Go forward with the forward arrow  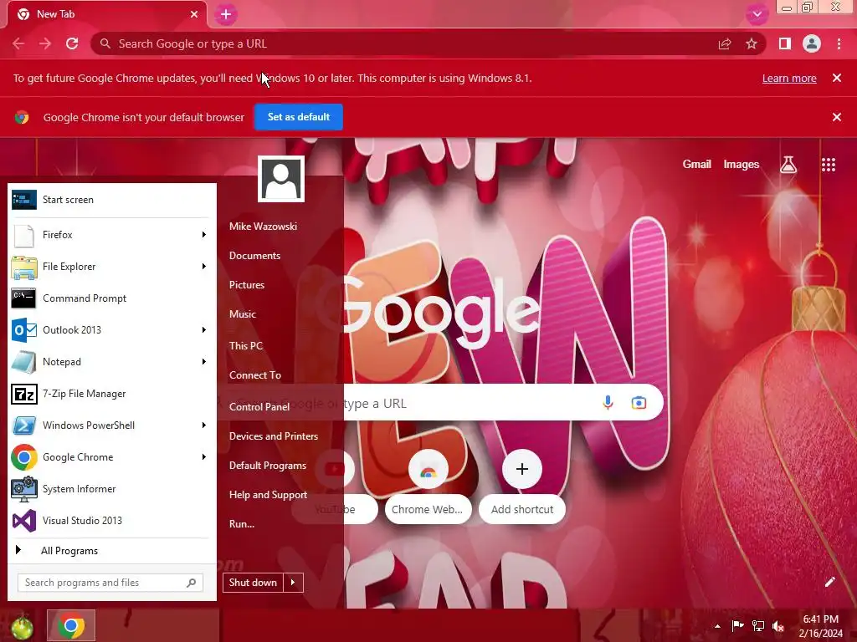[45, 43]
